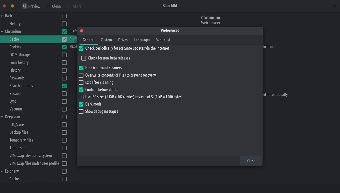The width and height of the screenshot is (340, 193).
Task: Check Session checkbox
Action: pos(64,94)
